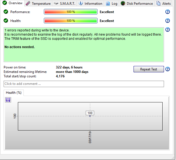Switch to the S.M.A.R.T. tab
The width and height of the screenshot is (176, 160).
[x=65, y=3]
